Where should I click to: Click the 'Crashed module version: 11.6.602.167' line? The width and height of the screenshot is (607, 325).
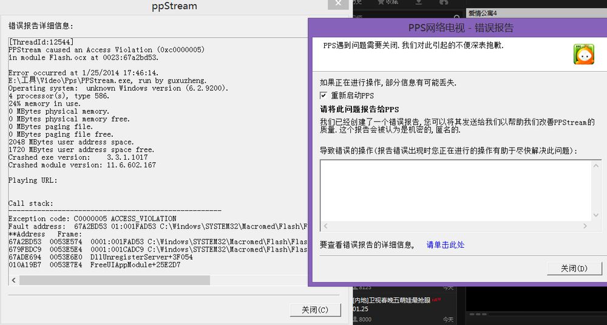(x=82, y=165)
